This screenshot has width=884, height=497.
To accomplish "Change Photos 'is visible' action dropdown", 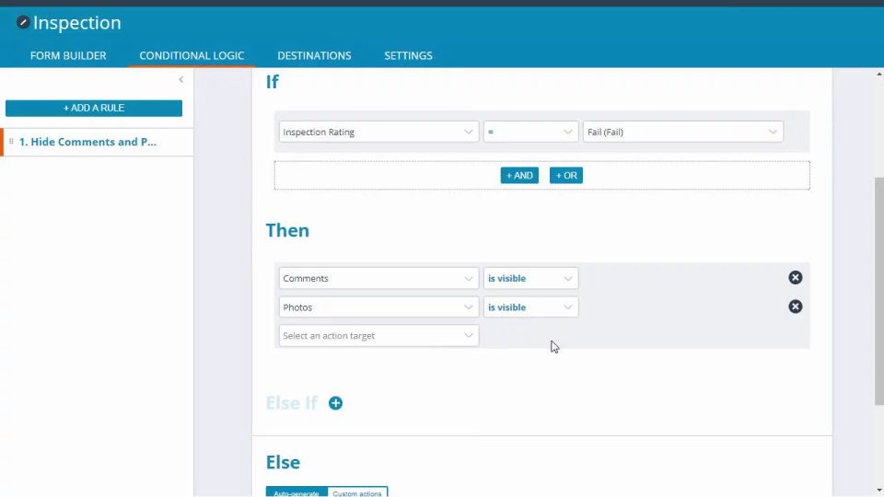I will [x=530, y=307].
